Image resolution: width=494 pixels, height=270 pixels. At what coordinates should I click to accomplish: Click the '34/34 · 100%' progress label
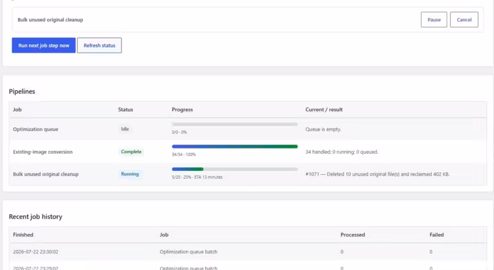tap(184, 155)
